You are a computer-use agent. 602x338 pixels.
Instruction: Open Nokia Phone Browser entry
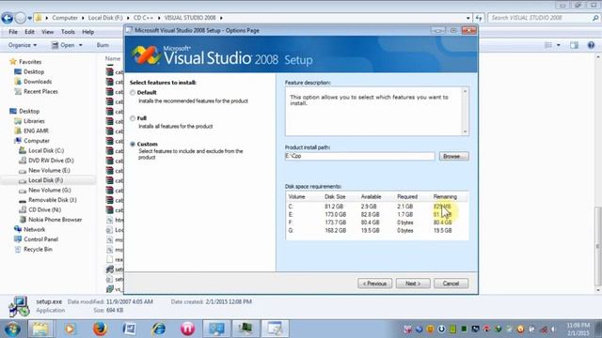55,220
